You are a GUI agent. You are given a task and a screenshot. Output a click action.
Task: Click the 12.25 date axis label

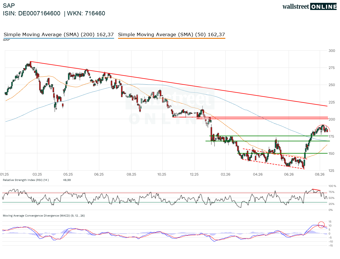click(x=194, y=174)
